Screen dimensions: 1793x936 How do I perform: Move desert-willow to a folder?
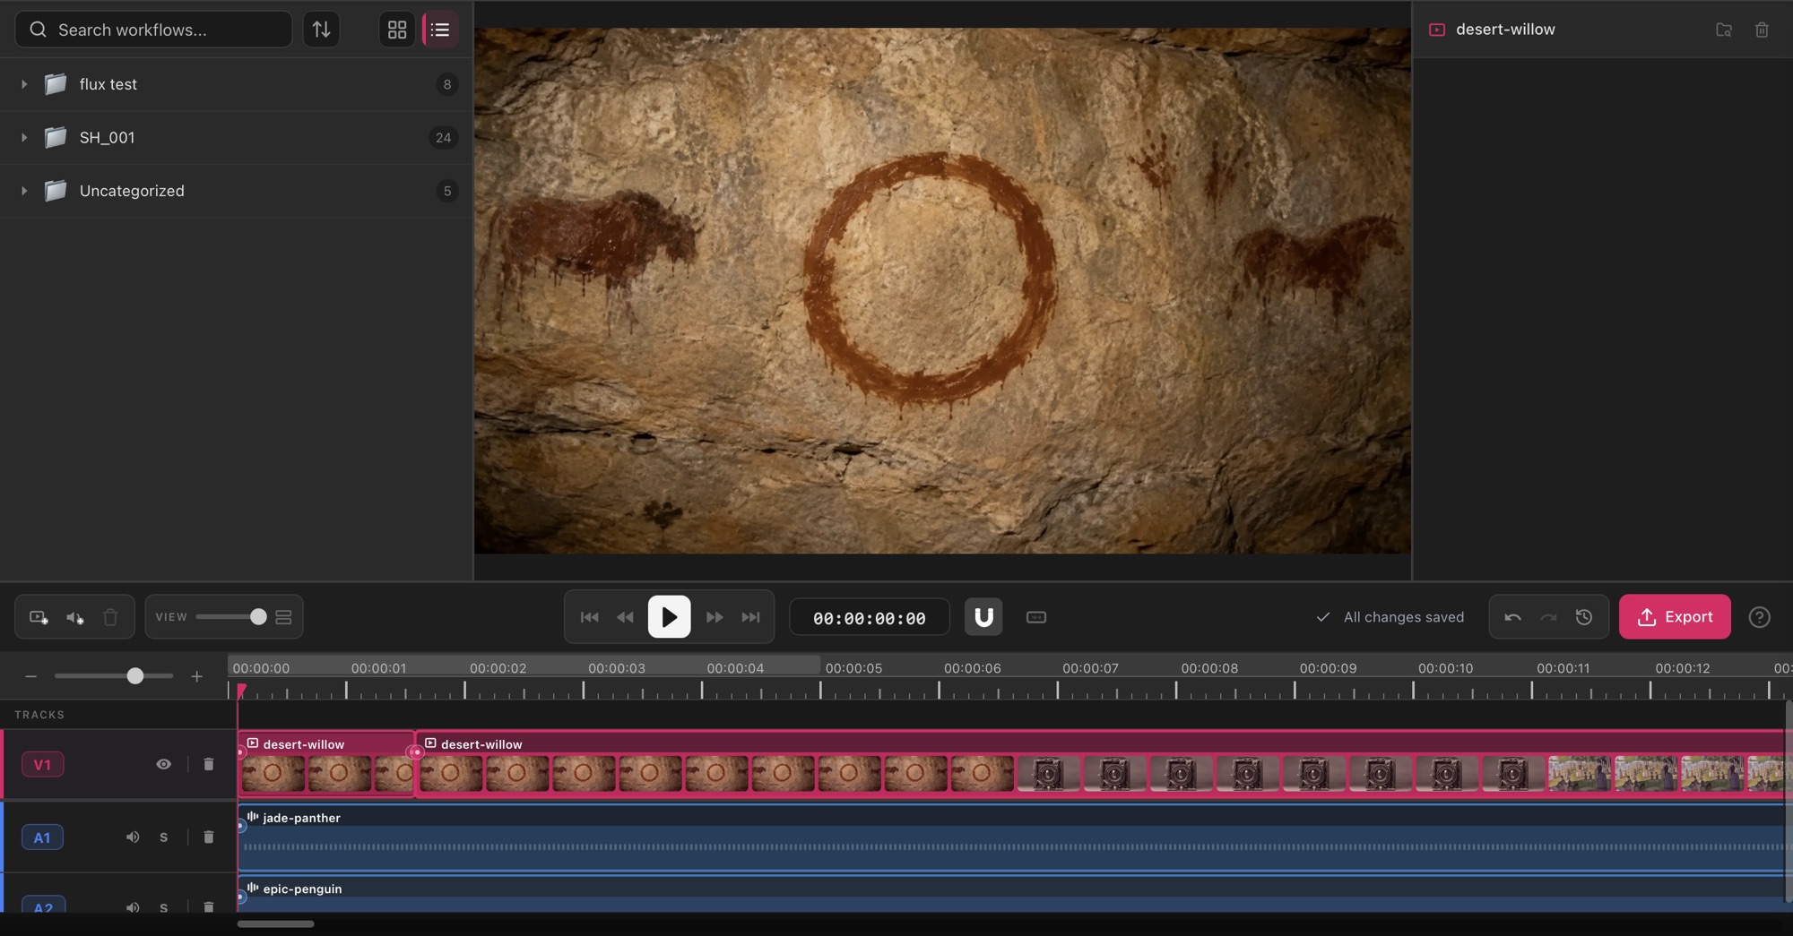coord(1723,30)
